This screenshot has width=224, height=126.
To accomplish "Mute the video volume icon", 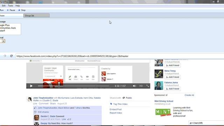I will coord(134,86).
